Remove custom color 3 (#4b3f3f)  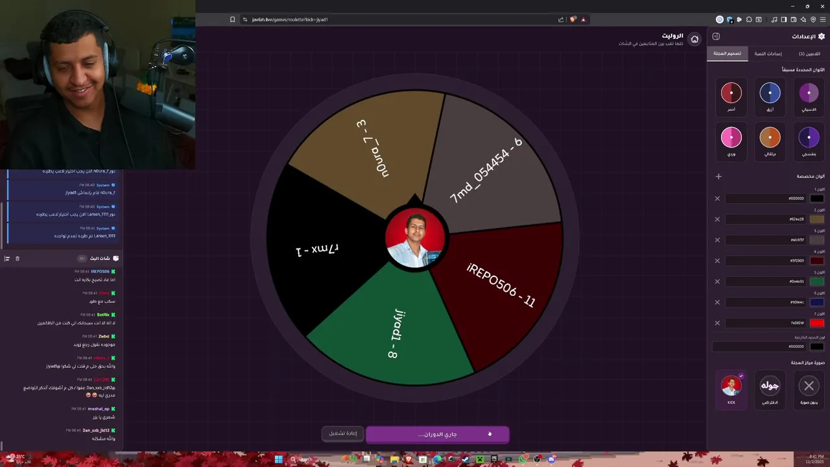[717, 240]
